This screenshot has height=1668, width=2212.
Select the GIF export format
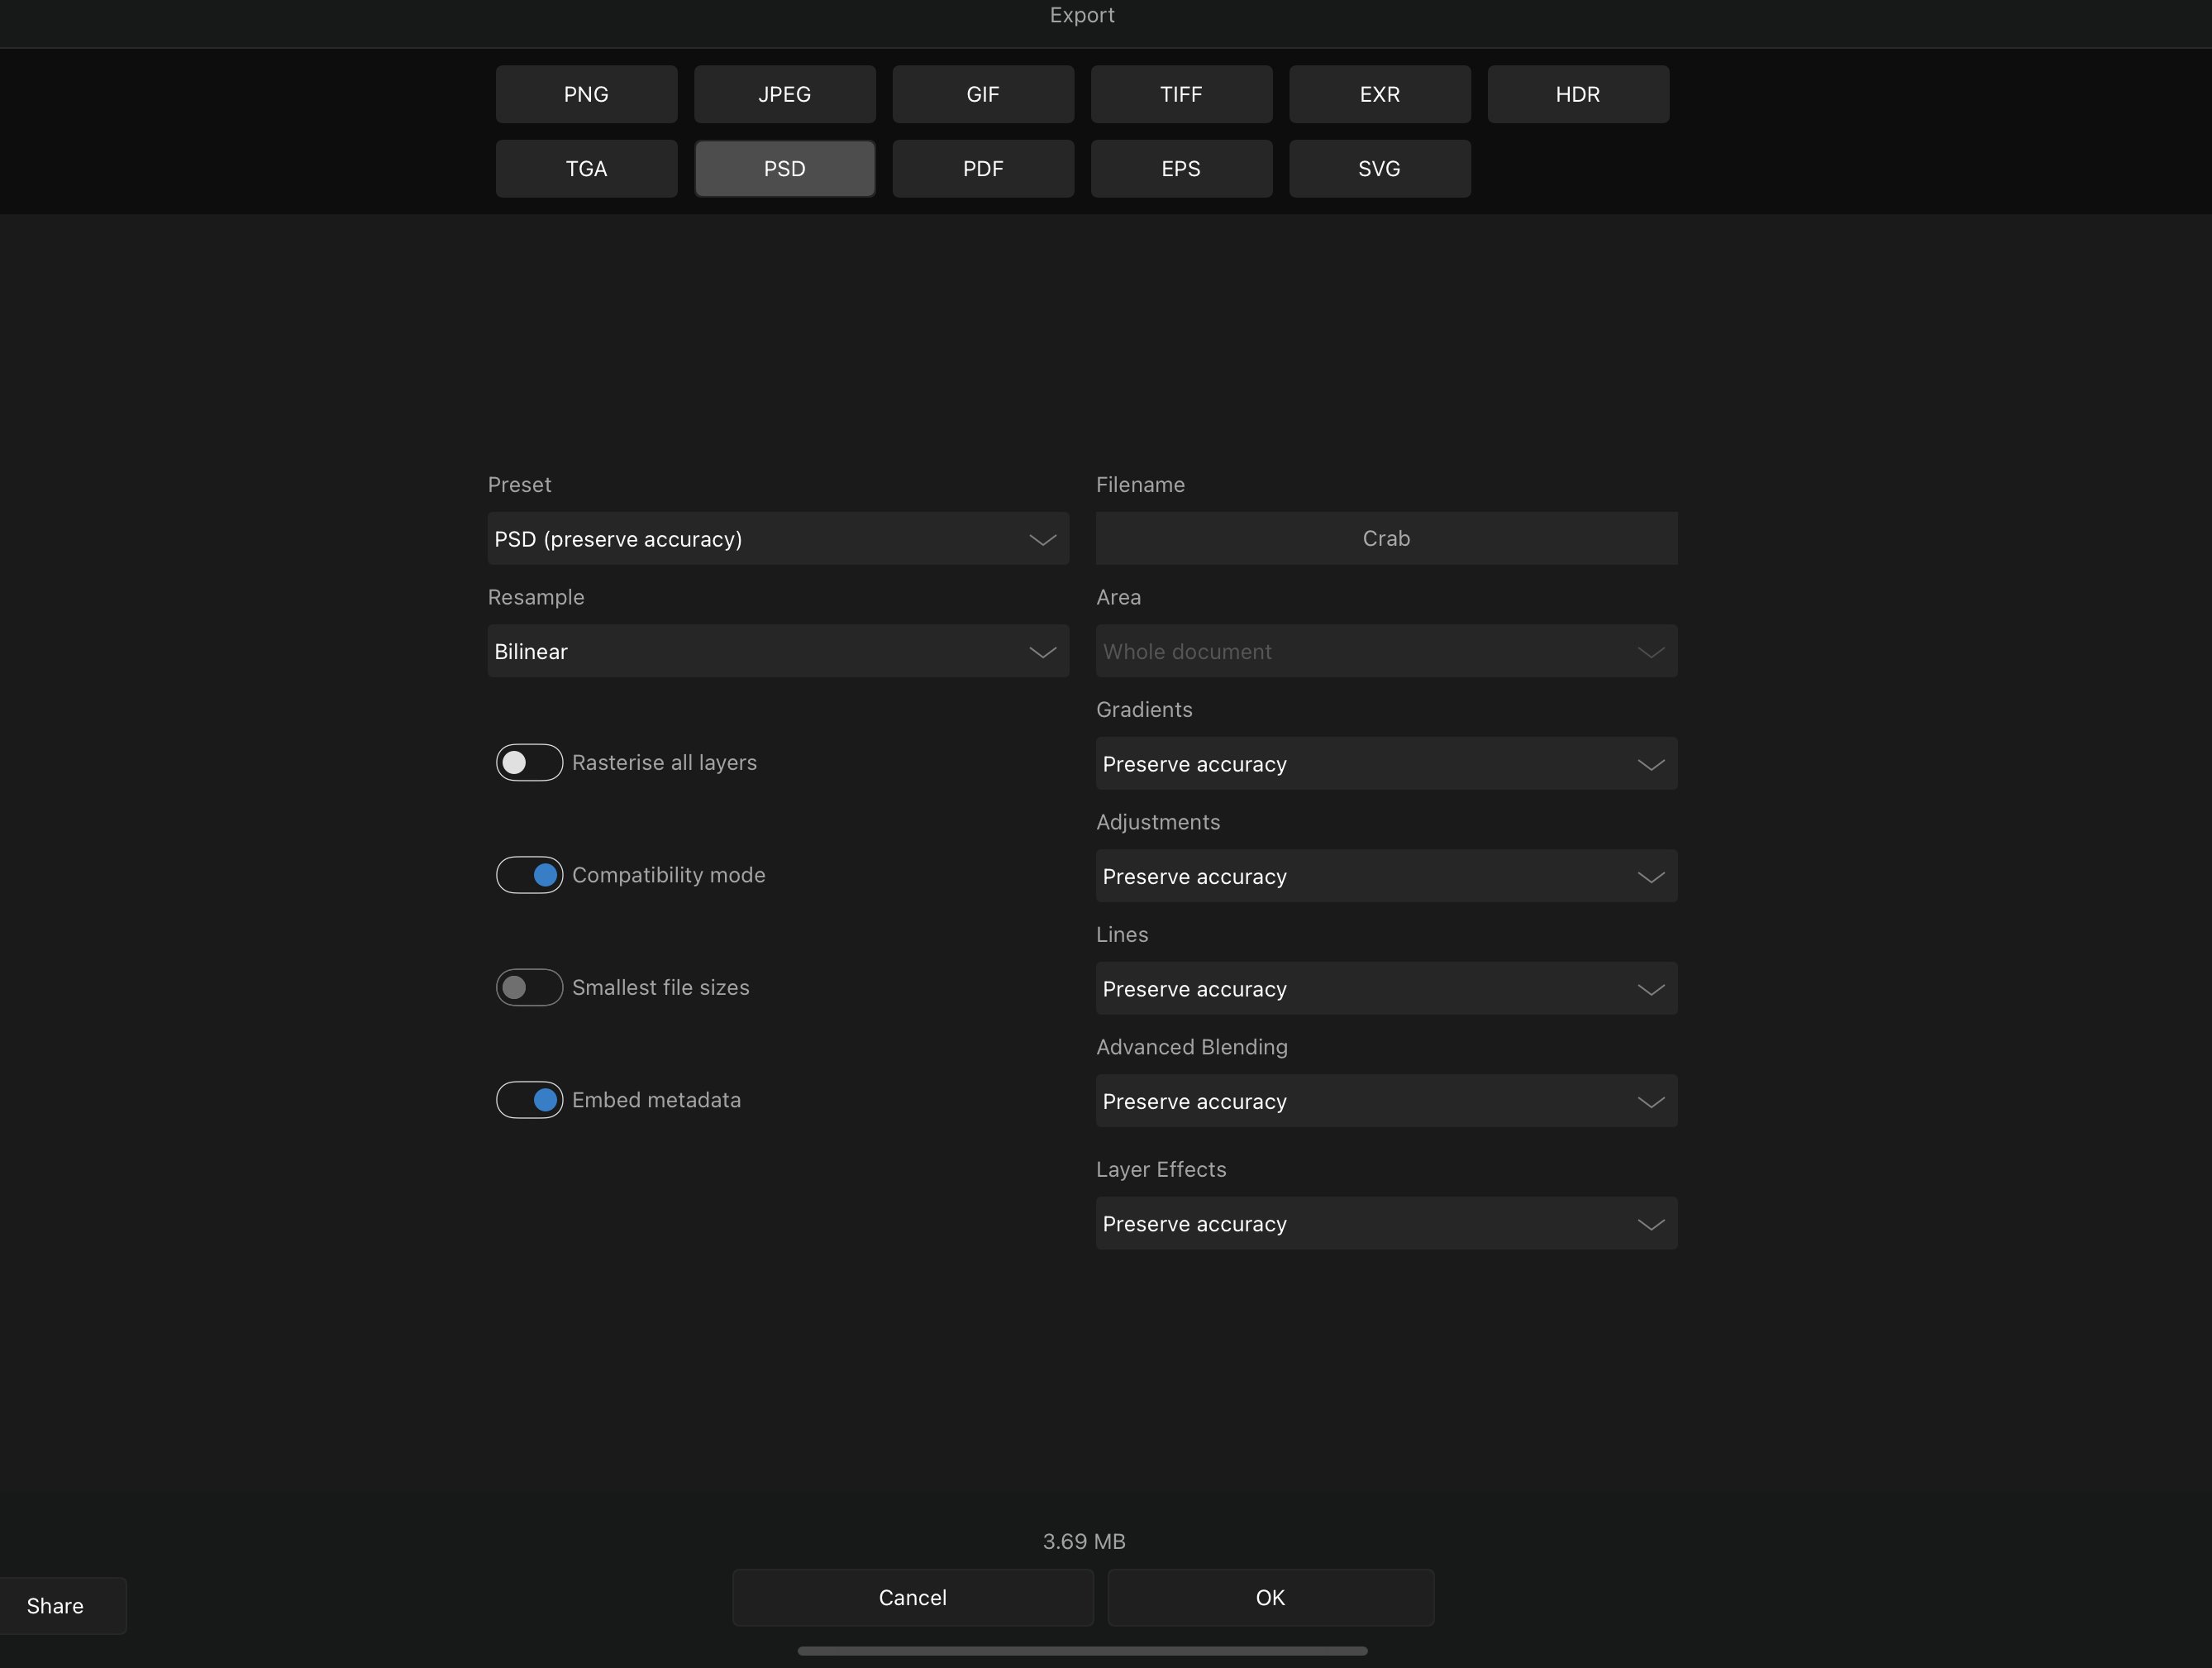click(x=983, y=94)
